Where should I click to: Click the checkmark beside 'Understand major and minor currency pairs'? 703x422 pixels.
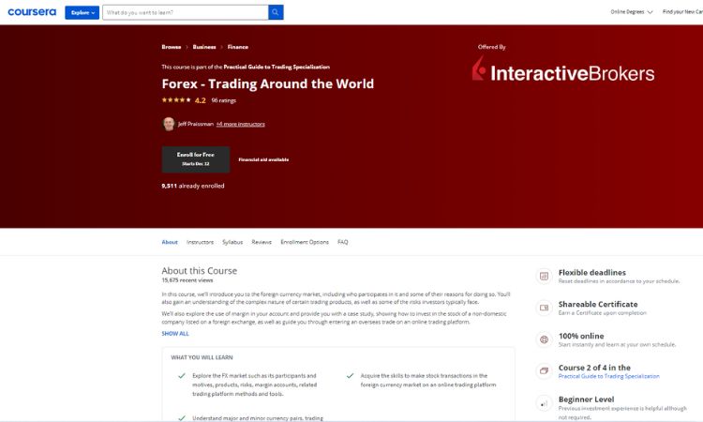pos(182,418)
